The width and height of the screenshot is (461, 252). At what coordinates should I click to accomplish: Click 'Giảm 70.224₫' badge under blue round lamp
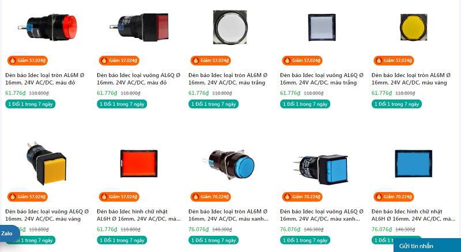210,197
